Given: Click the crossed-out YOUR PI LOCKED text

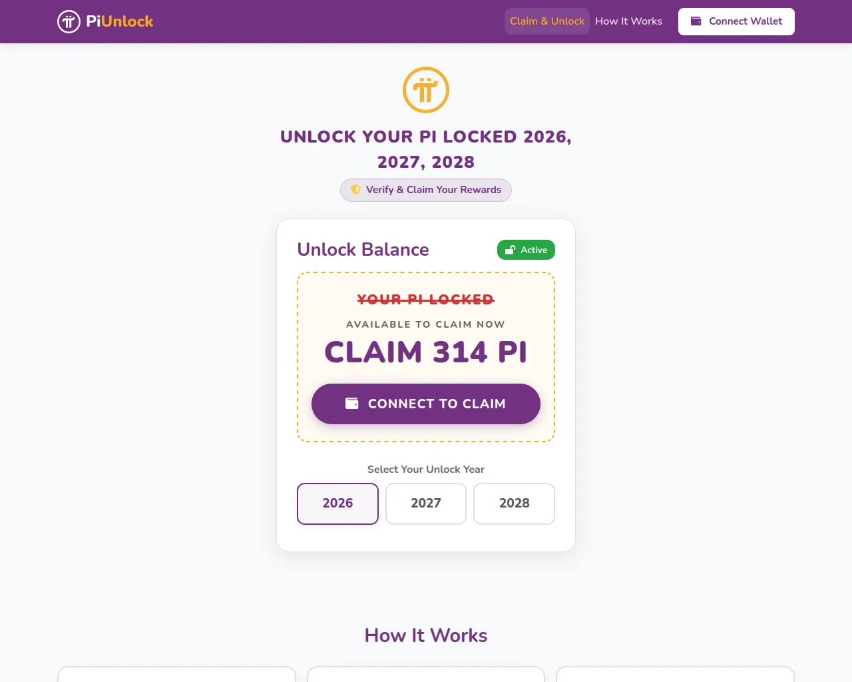Looking at the screenshot, I should click(426, 300).
